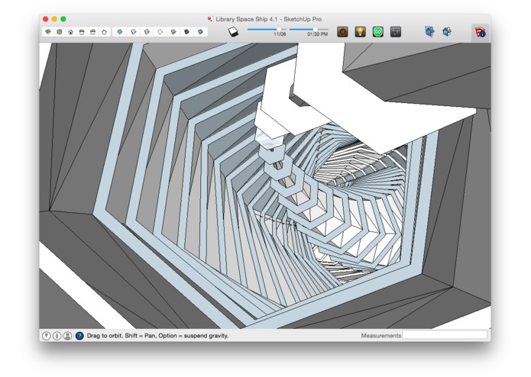Click the orange ring plugin icon

[x=342, y=32]
